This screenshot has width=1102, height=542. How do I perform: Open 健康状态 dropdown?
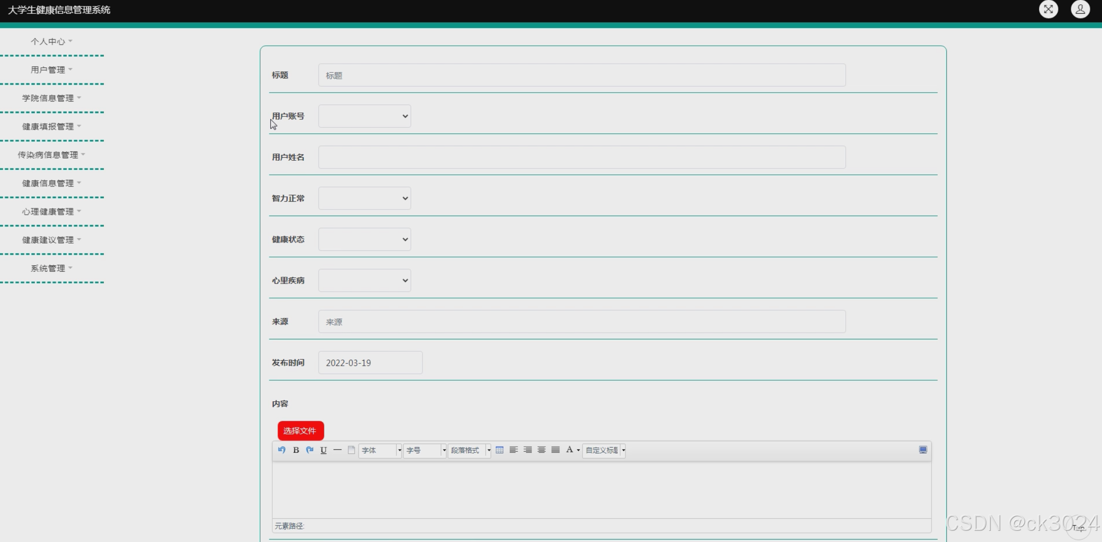click(364, 240)
